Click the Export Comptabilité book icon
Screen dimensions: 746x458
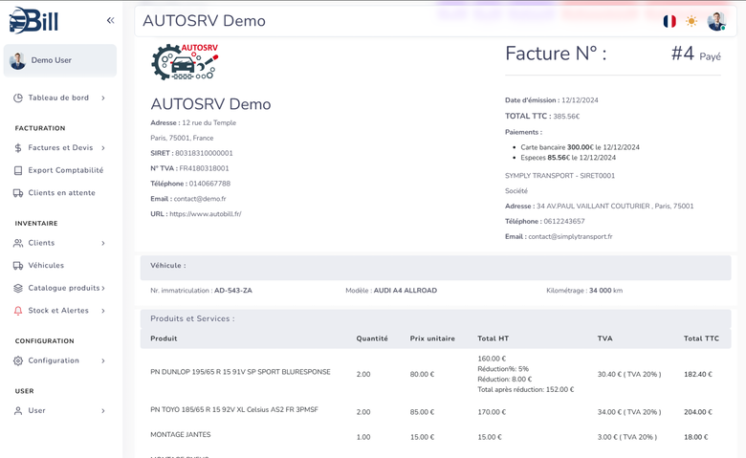pyautogui.click(x=18, y=170)
